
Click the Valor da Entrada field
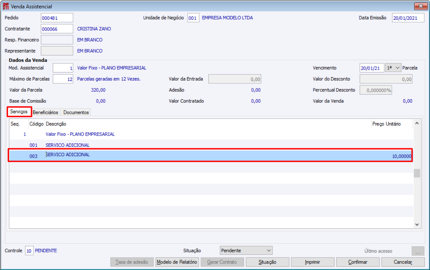point(235,79)
